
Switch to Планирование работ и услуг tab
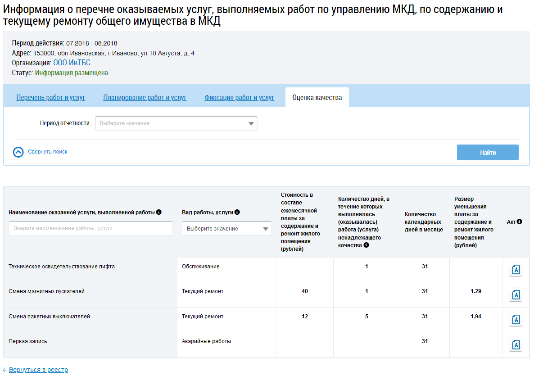tap(145, 98)
